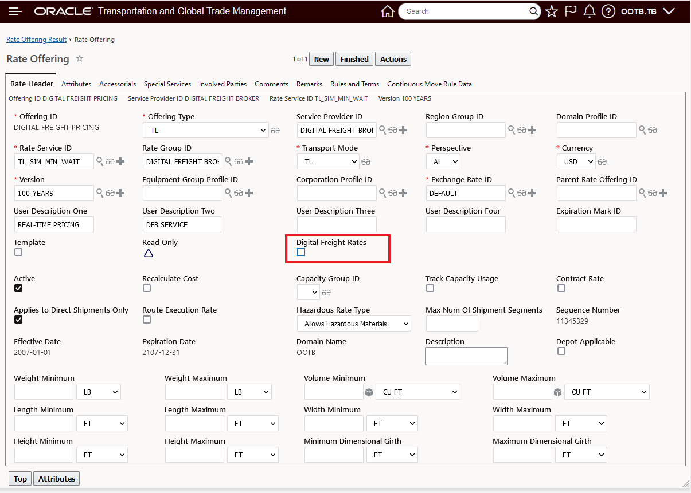Open the notifications bell

[x=589, y=11]
